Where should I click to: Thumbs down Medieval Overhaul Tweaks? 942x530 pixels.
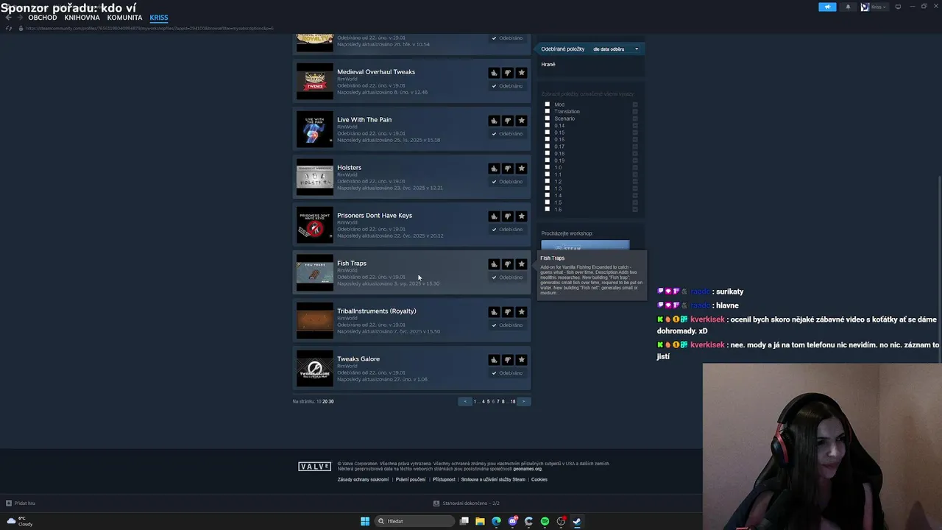[x=508, y=73]
